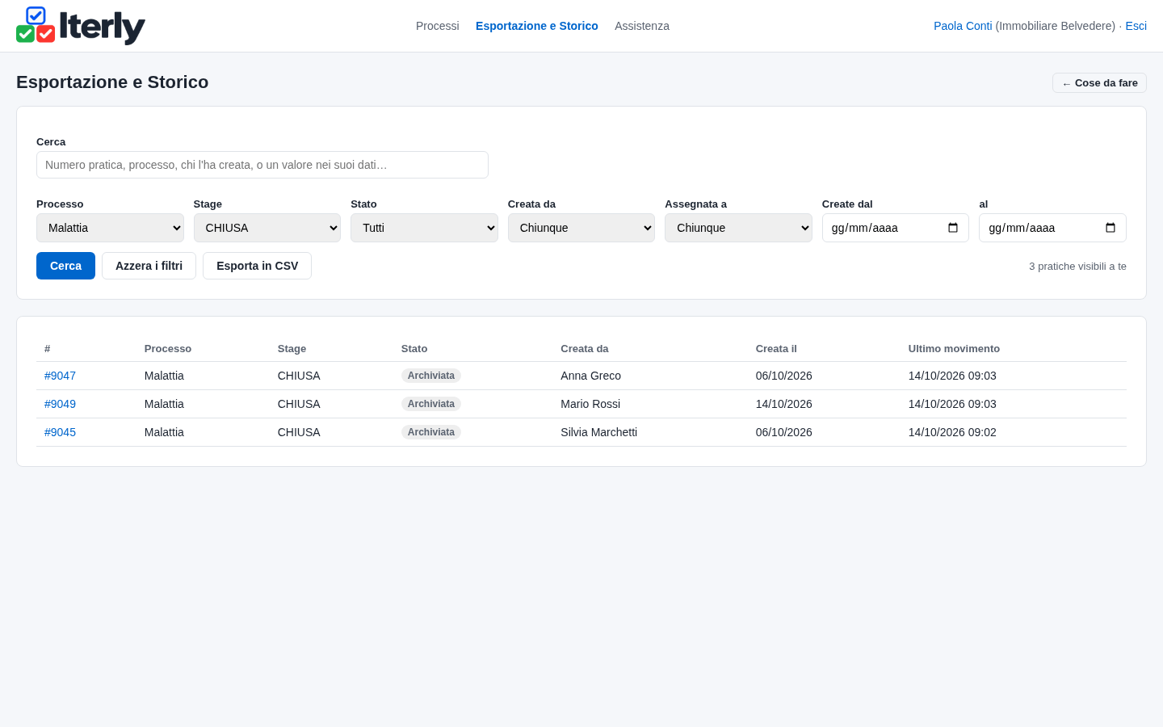Open calendar picker in Create dal field
Viewport: 1163px width, 727px height.
click(x=953, y=228)
